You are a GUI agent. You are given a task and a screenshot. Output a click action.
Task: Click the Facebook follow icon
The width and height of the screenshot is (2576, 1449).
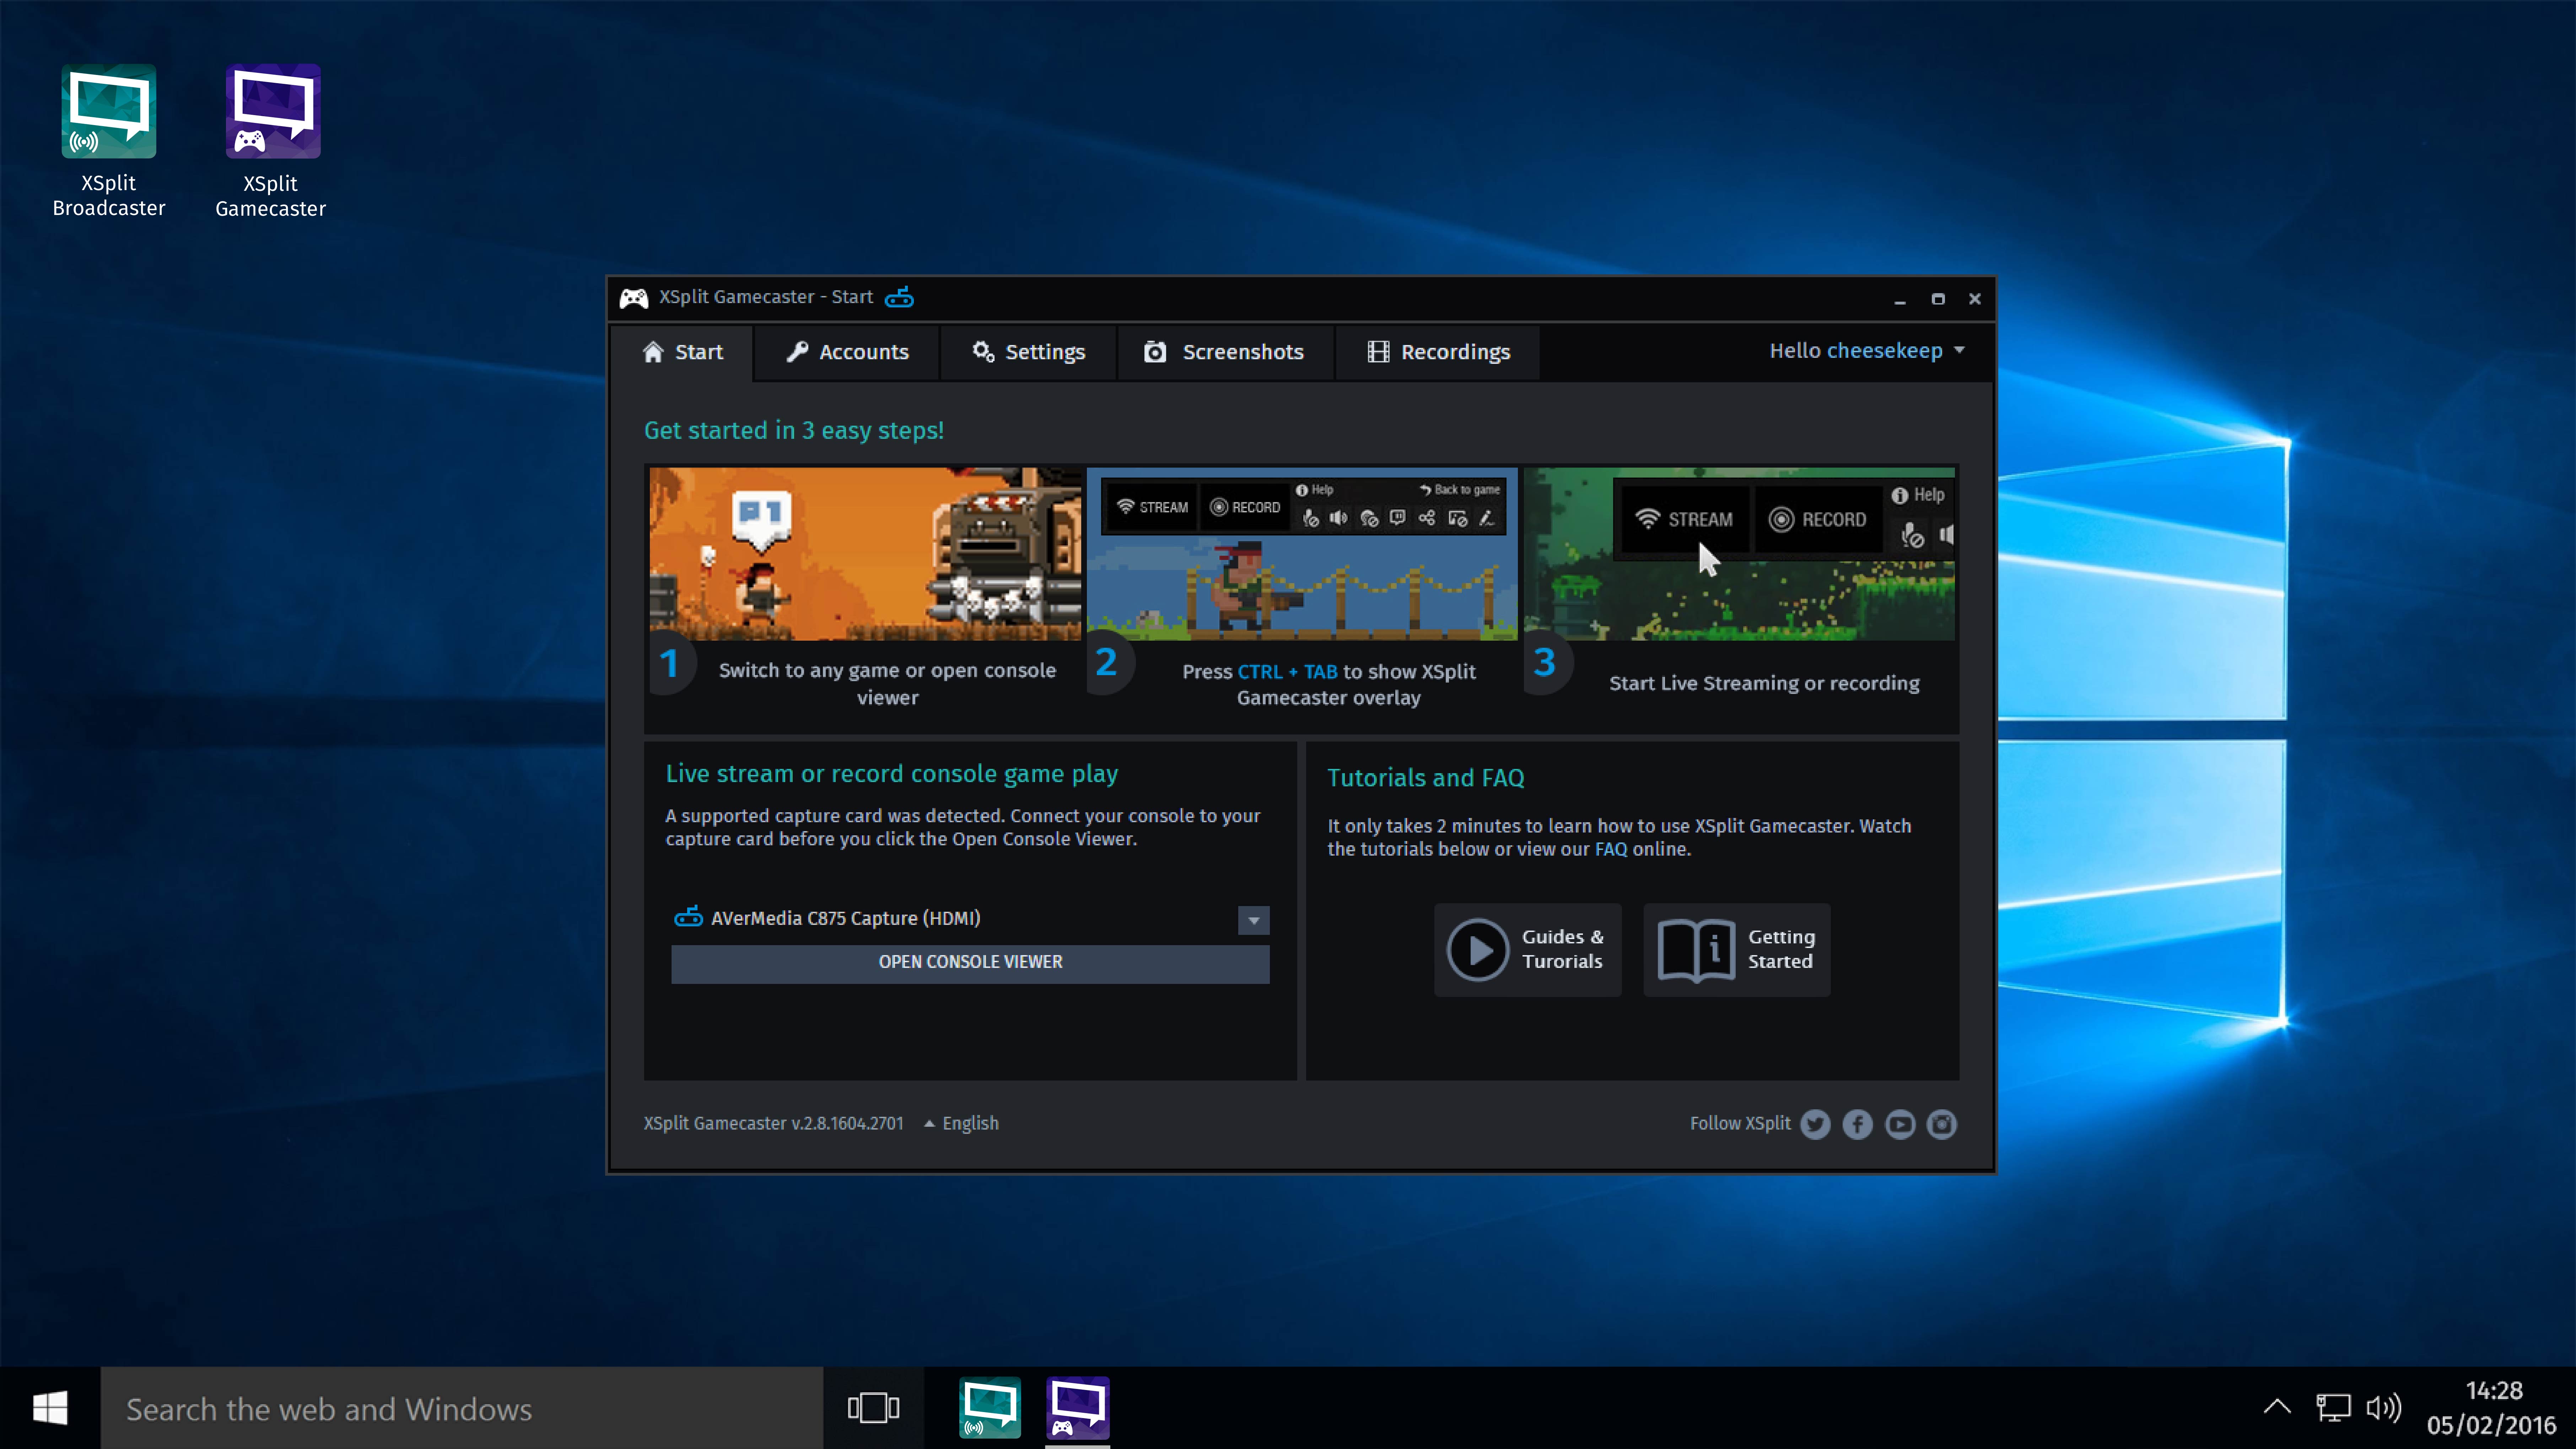tap(1857, 1124)
